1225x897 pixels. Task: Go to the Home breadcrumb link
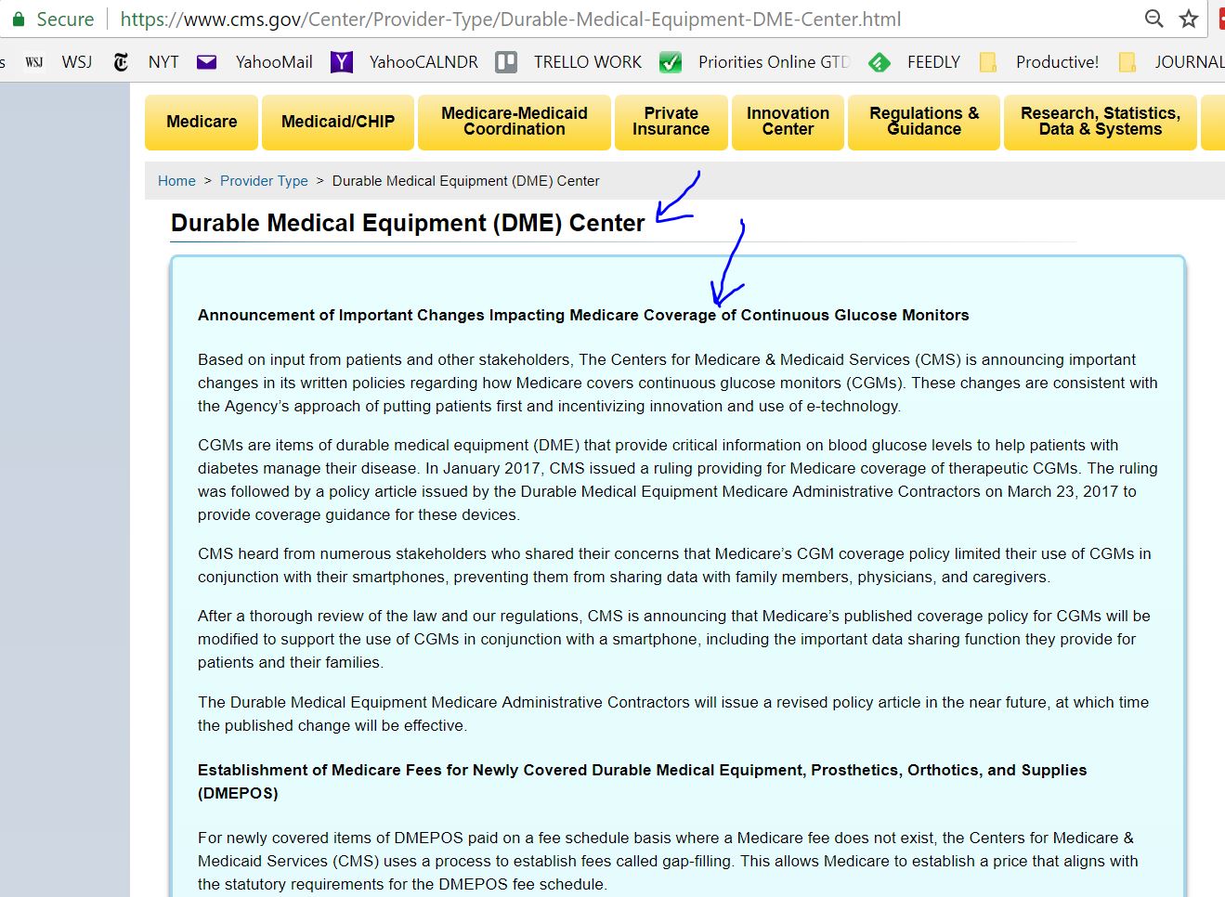[x=176, y=180]
